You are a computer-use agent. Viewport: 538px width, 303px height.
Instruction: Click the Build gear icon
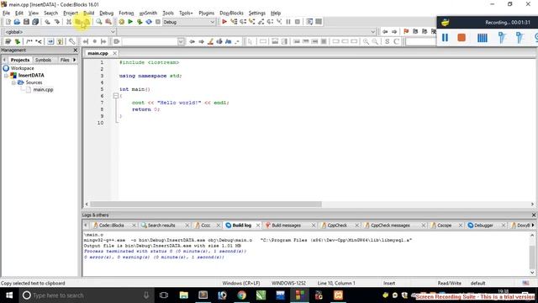[x=121, y=22]
